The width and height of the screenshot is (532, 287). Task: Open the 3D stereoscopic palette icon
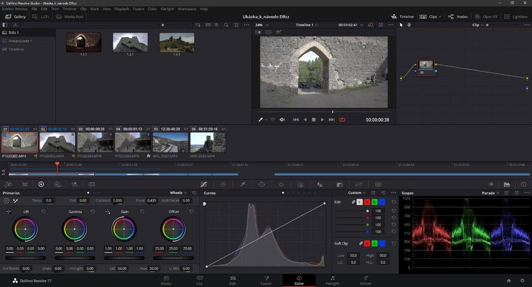(x=378, y=184)
